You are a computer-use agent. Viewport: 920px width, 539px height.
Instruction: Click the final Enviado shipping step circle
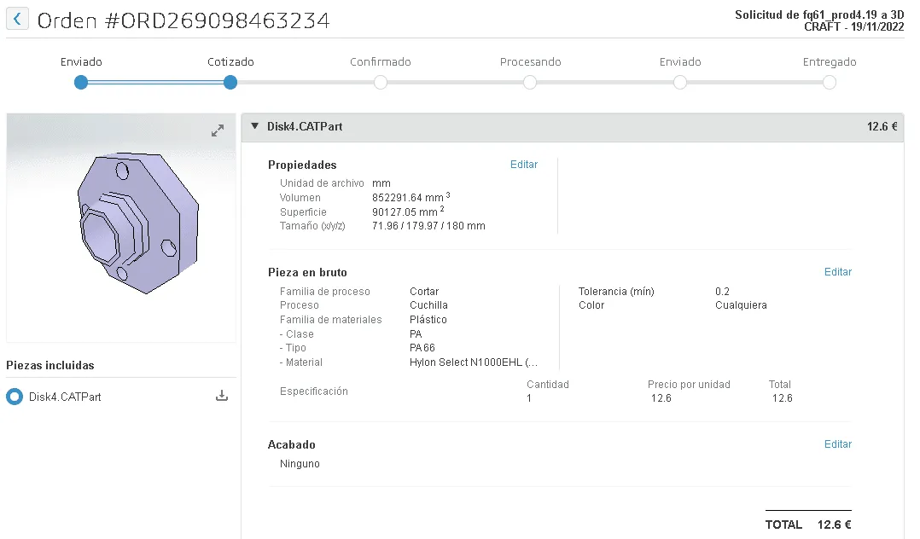point(679,83)
